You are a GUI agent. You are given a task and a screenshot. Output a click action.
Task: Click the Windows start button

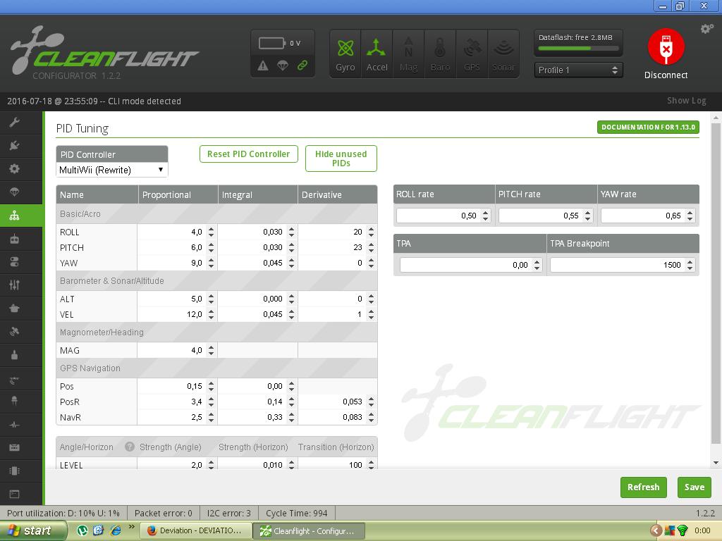(x=33, y=530)
